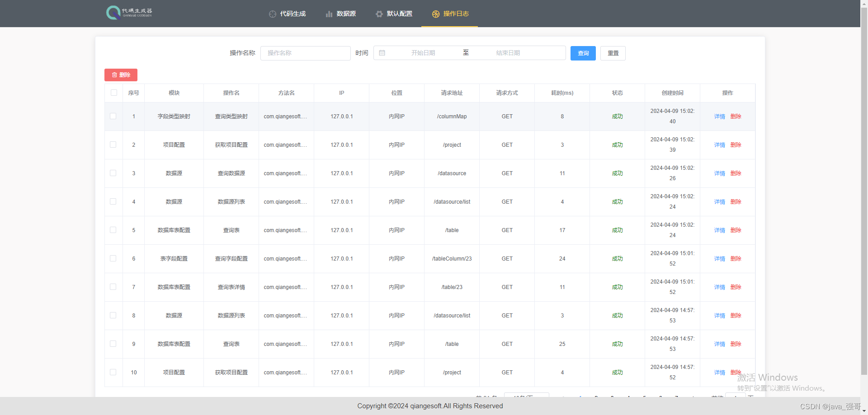Open the 结束日期 end date picker

pyautogui.click(x=508, y=53)
